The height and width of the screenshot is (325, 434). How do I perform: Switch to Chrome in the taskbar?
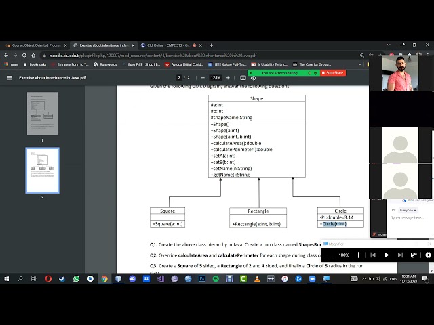click(x=104, y=279)
